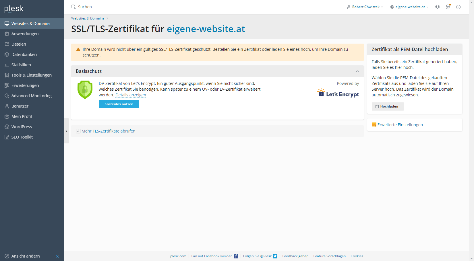Click the SEO Toolkit icon

tap(7, 137)
